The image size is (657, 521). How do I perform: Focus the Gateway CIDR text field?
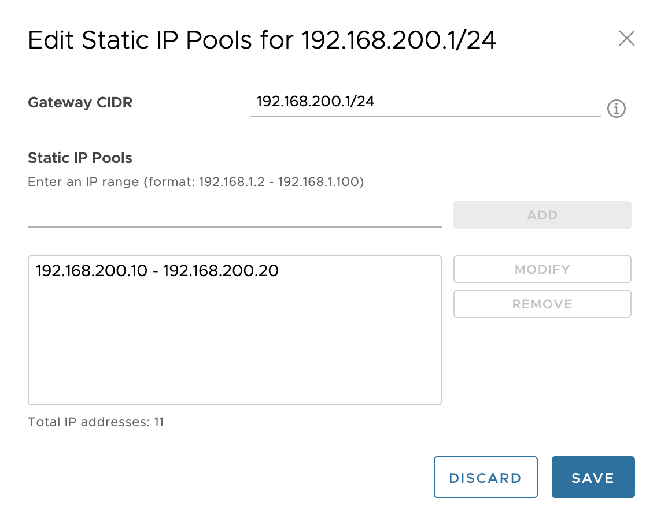(425, 103)
